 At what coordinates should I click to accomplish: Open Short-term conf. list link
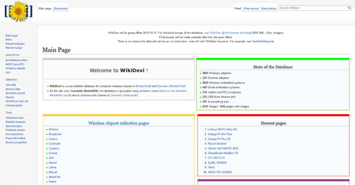[x=17, y=101]
